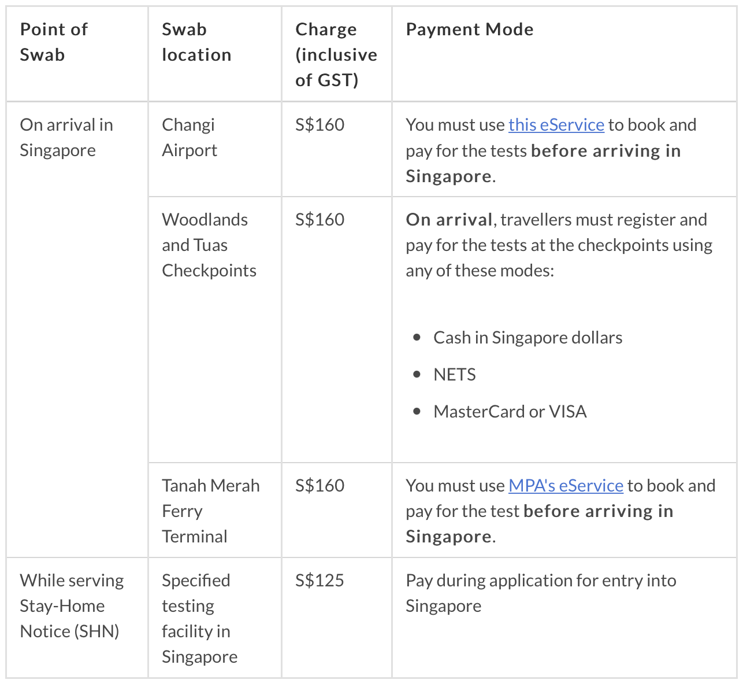Click the "MasterCard or VISA" bullet
Viewport: 743px width, 687px height.
[x=510, y=412]
